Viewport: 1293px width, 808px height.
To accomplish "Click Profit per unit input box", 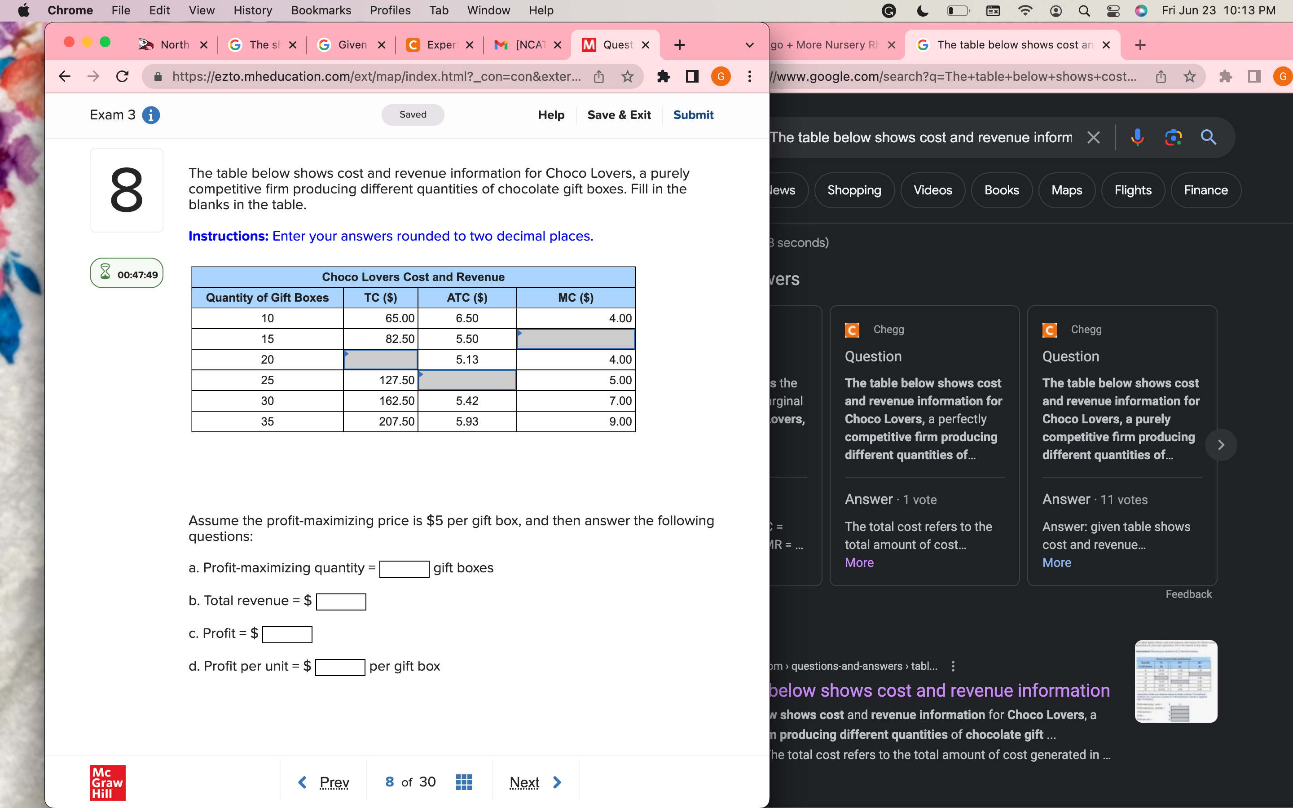I will (340, 667).
